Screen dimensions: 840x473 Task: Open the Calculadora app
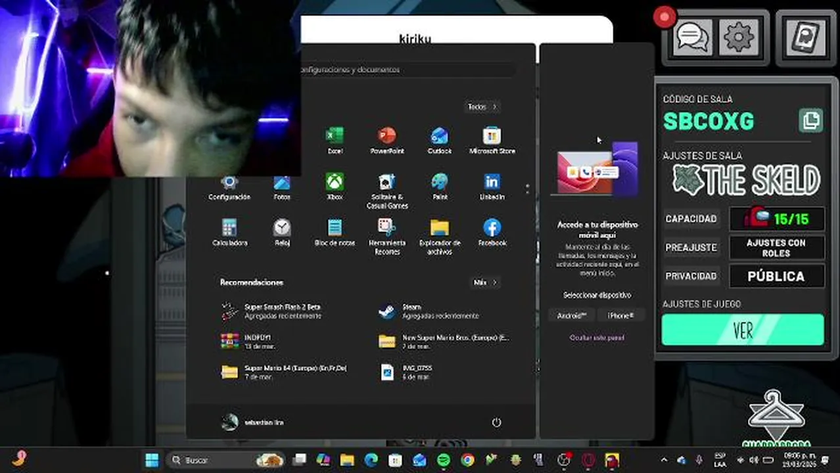pyautogui.click(x=229, y=233)
